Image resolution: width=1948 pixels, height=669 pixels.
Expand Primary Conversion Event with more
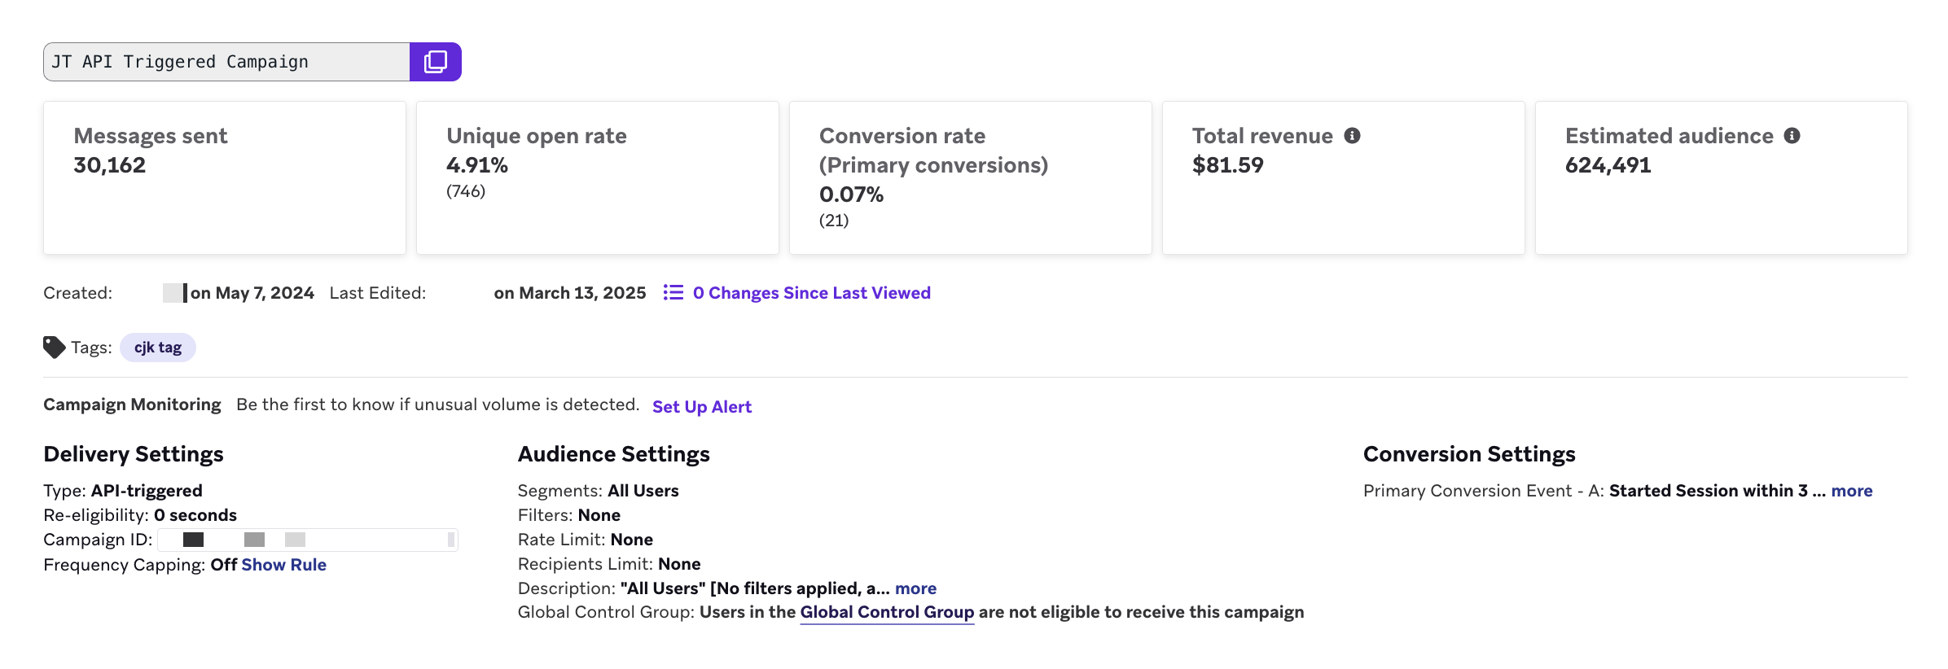1851,491
